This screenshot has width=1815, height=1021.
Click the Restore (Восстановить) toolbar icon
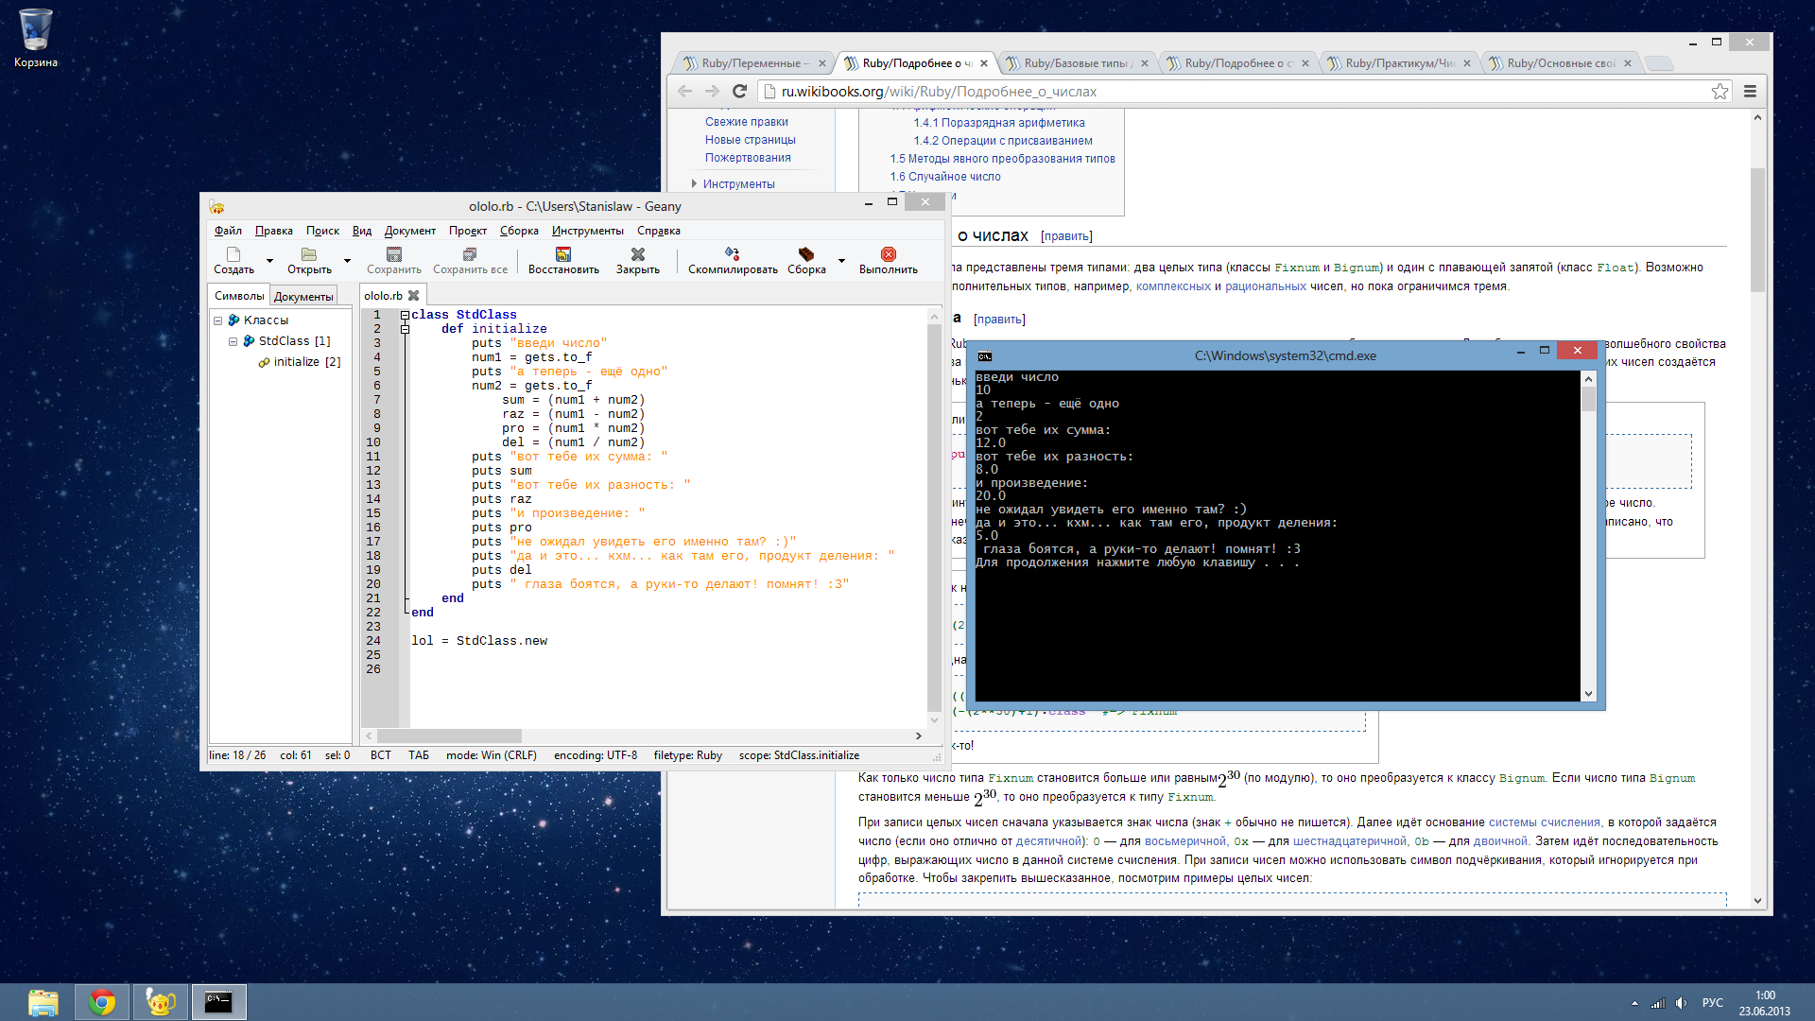pyautogui.click(x=563, y=254)
